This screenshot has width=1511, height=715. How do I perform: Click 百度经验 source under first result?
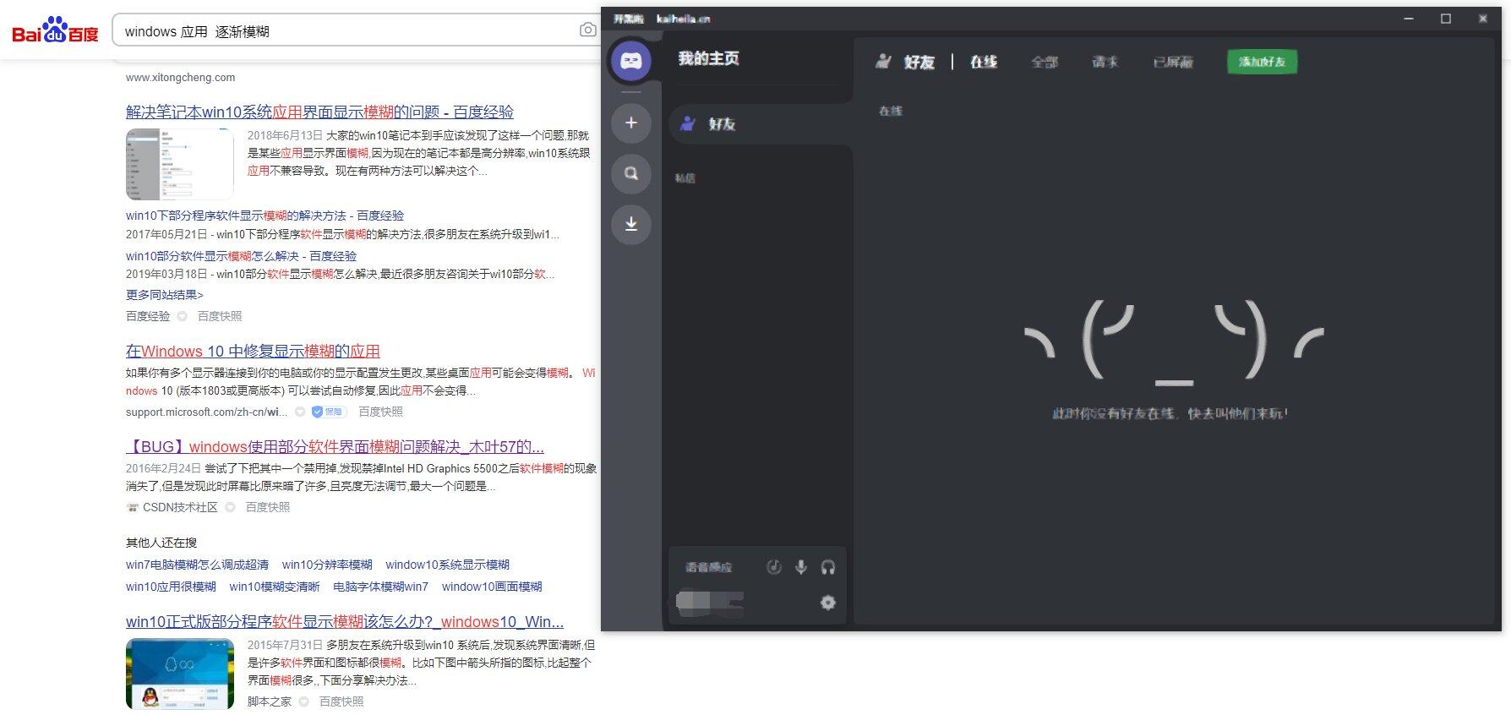[x=148, y=316]
